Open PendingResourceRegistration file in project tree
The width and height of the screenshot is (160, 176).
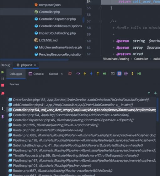click(x=58, y=54)
